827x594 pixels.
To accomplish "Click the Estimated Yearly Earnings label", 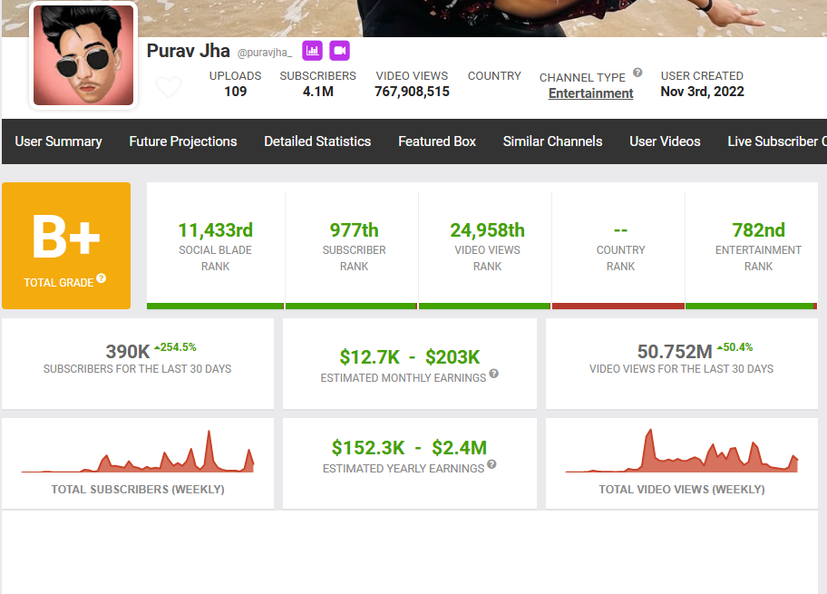I will coord(404,469).
